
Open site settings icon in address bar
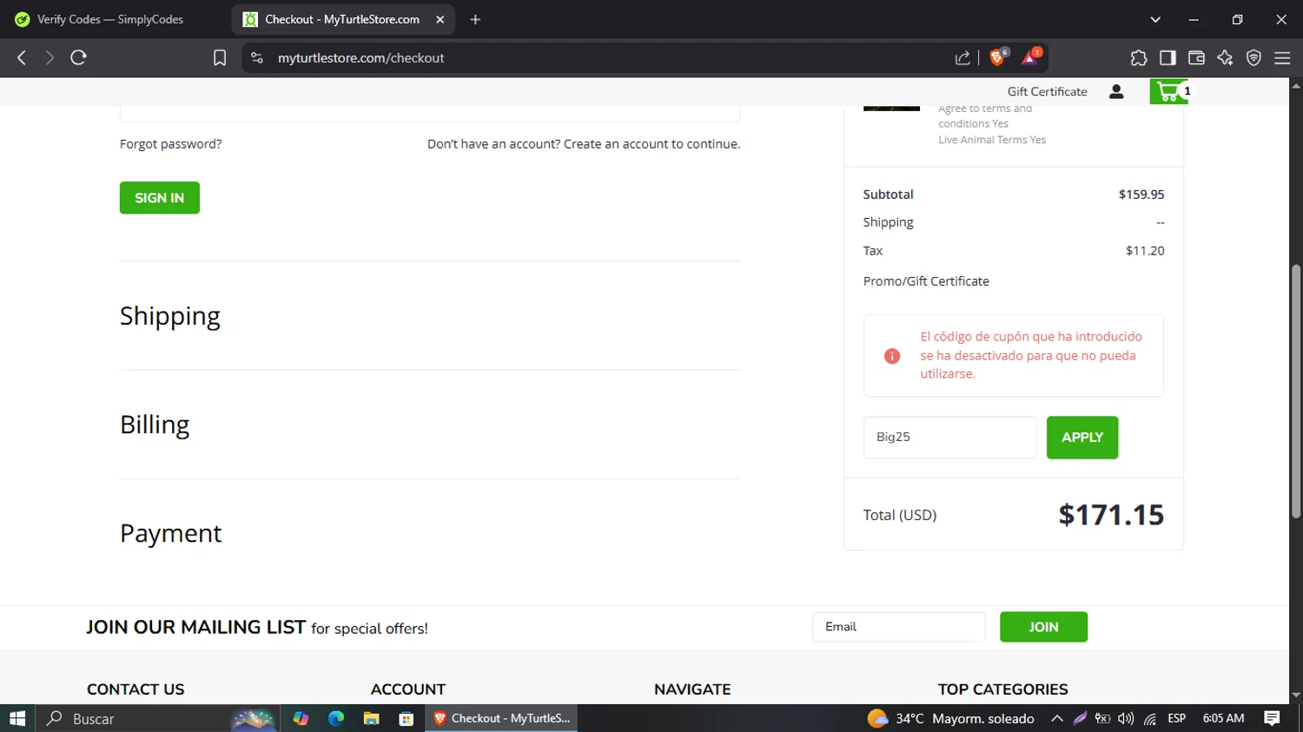pos(256,57)
